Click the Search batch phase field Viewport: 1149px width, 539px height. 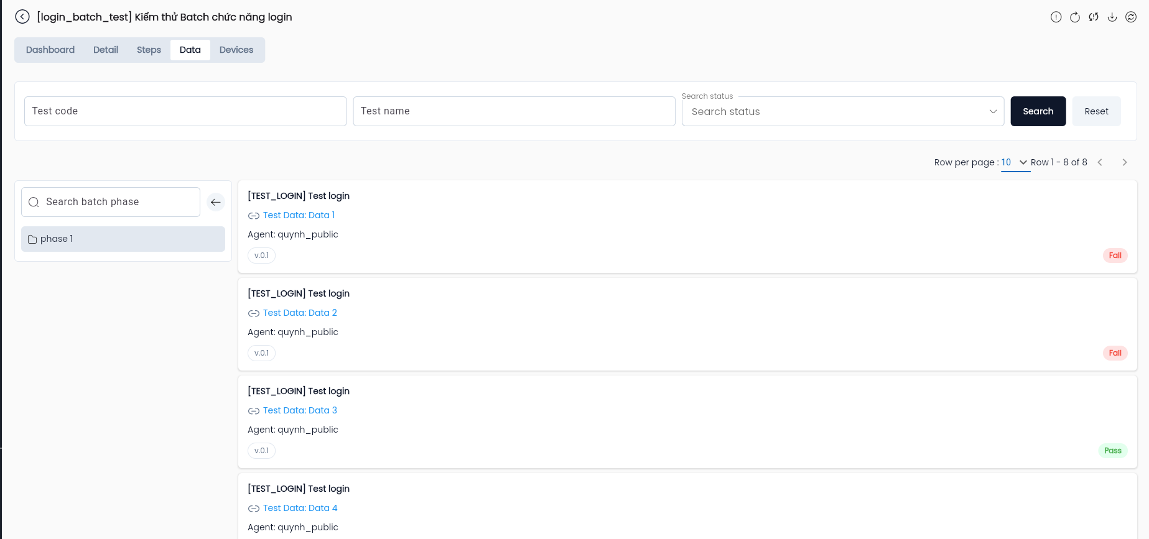[x=111, y=202]
